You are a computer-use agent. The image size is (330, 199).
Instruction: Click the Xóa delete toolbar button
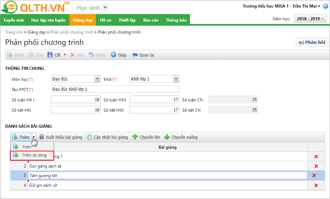[77, 55]
